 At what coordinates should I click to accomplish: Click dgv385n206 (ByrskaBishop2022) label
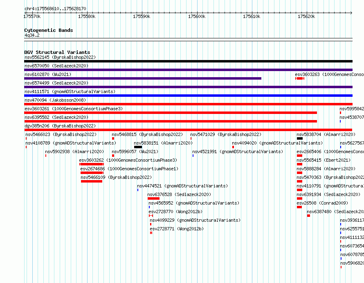click(x=60, y=126)
